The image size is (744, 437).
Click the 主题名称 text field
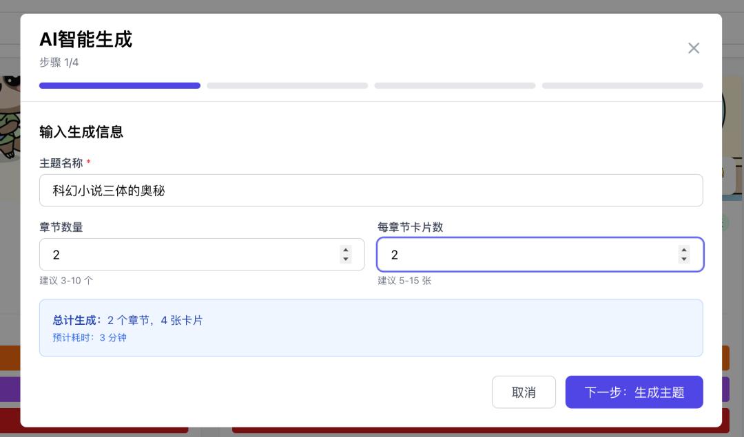(371, 191)
